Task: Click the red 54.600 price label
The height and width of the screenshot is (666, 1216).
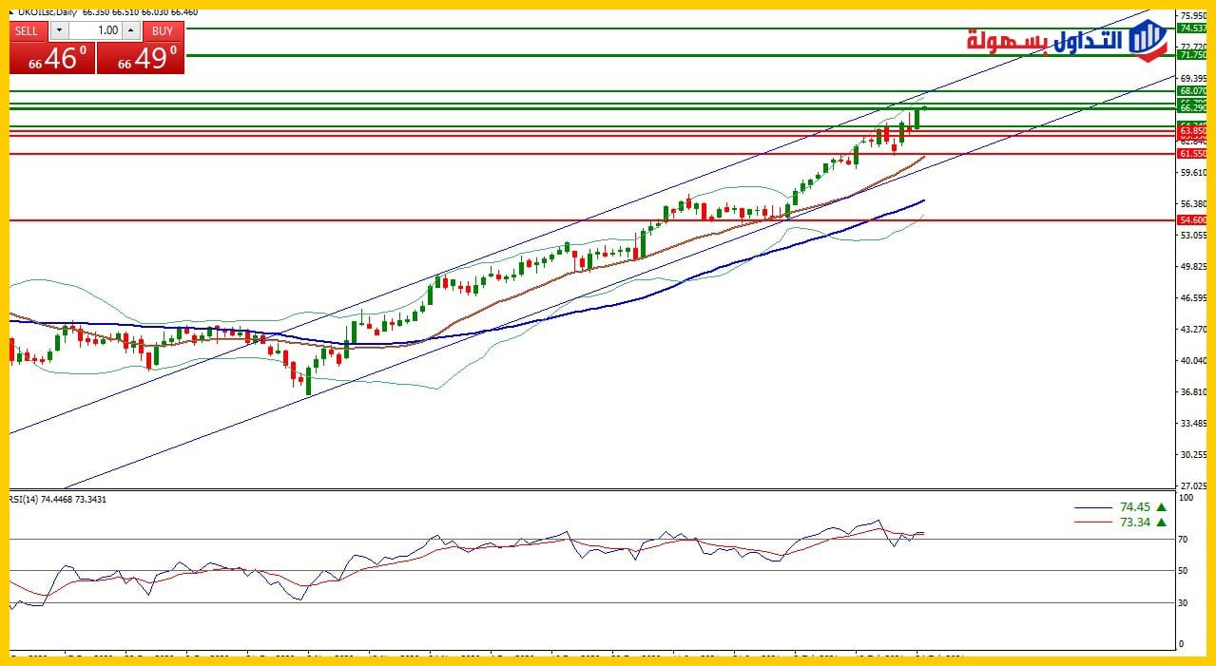Action: pos(1192,219)
